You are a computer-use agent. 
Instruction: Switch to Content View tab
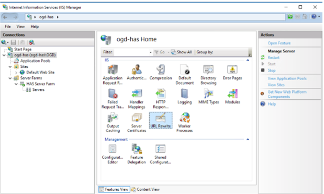(146, 189)
